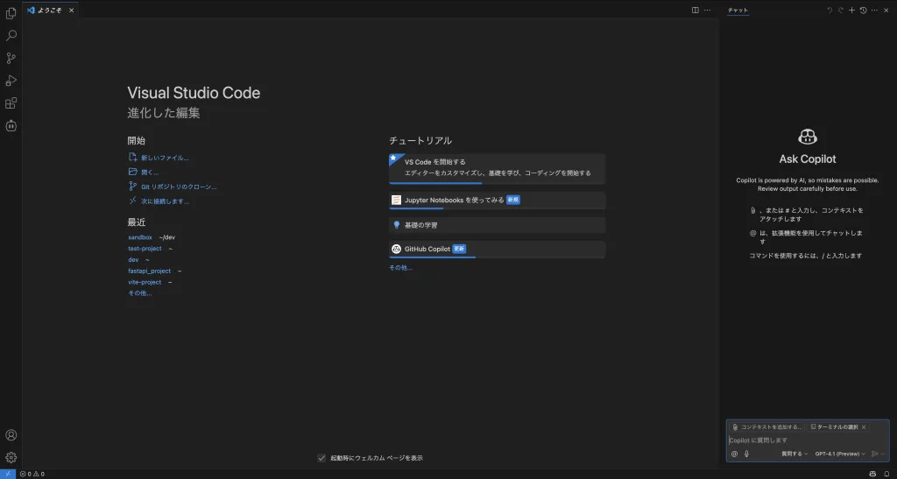
Task: Send the chat message
Action: pyautogui.click(x=874, y=454)
